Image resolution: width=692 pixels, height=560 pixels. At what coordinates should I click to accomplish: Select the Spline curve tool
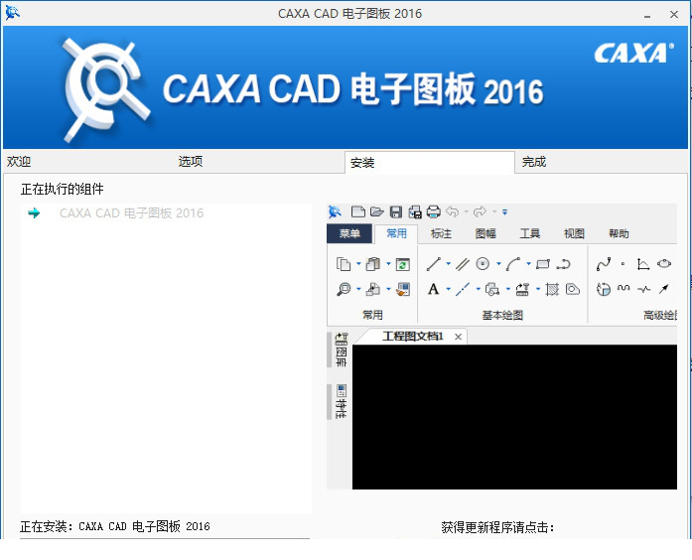point(604,264)
